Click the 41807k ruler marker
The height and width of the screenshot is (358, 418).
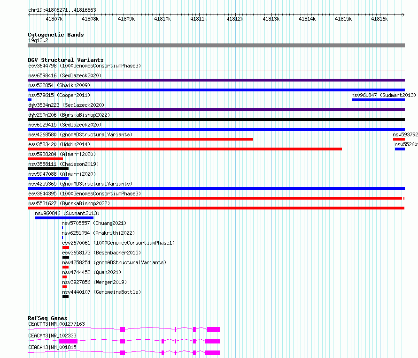tap(54, 19)
